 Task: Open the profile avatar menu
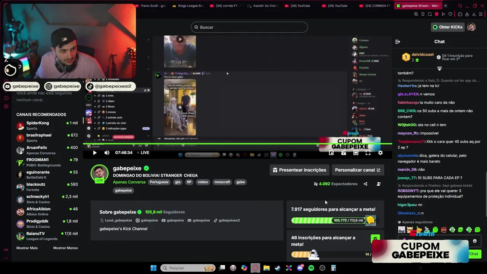click(x=471, y=27)
